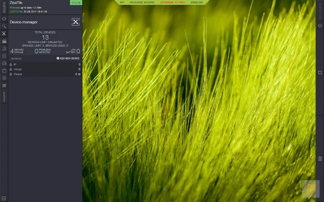Open the PACKAGE WIZARD menu item
The image size is (324, 202).
(142, 2)
